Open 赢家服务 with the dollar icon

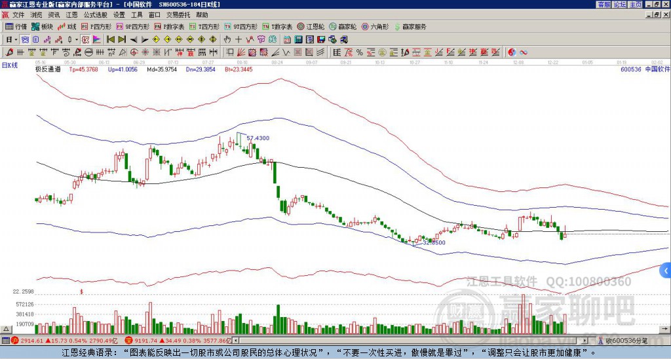[x=410, y=26]
